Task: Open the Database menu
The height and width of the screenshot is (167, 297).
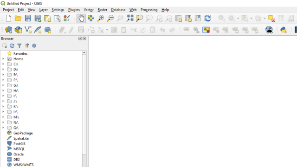Action: tap(118, 10)
